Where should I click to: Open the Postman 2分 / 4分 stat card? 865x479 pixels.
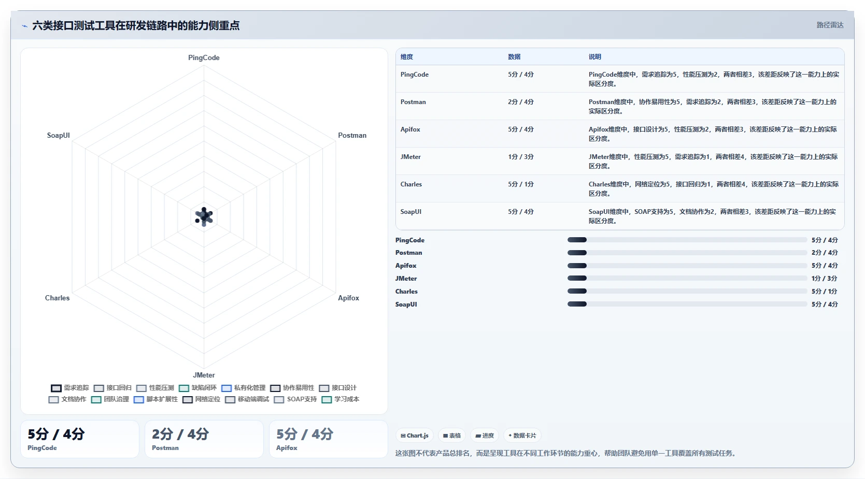pos(204,439)
